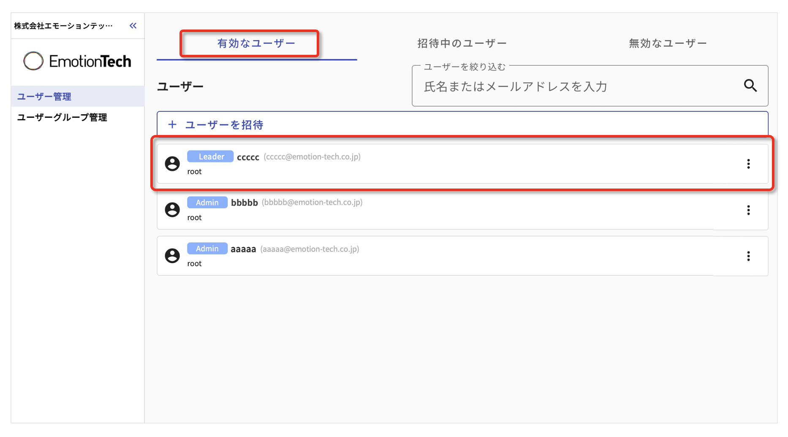Switch to the 有効なユーザー tab
Image resolution: width=788 pixels, height=437 pixels.
pyautogui.click(x=256, y=43)
